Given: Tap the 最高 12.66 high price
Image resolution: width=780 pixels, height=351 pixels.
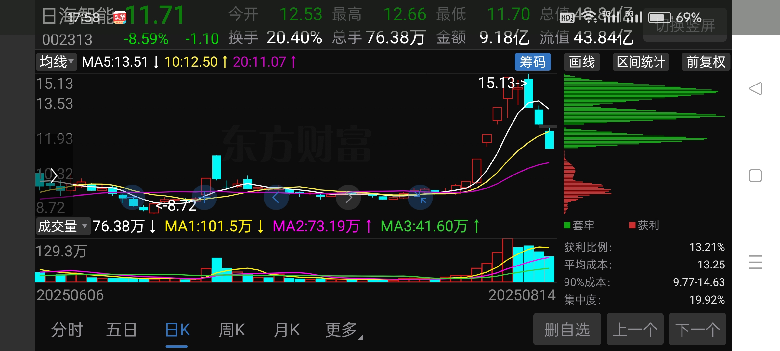Looking at the screenshot, I should pyautogui.click(x=405, y=15).
